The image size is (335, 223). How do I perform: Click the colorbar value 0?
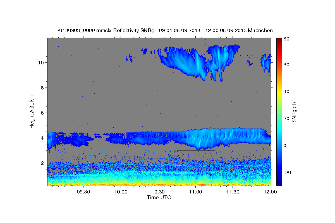[x=285, y=146]
